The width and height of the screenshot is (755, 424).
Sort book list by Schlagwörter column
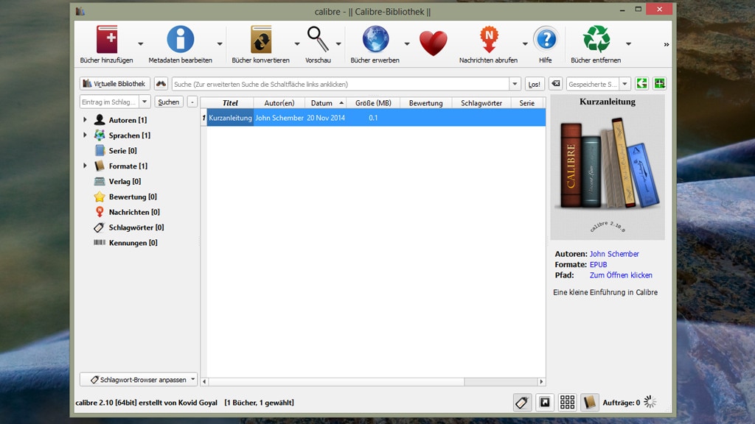(x=481, y=103)
